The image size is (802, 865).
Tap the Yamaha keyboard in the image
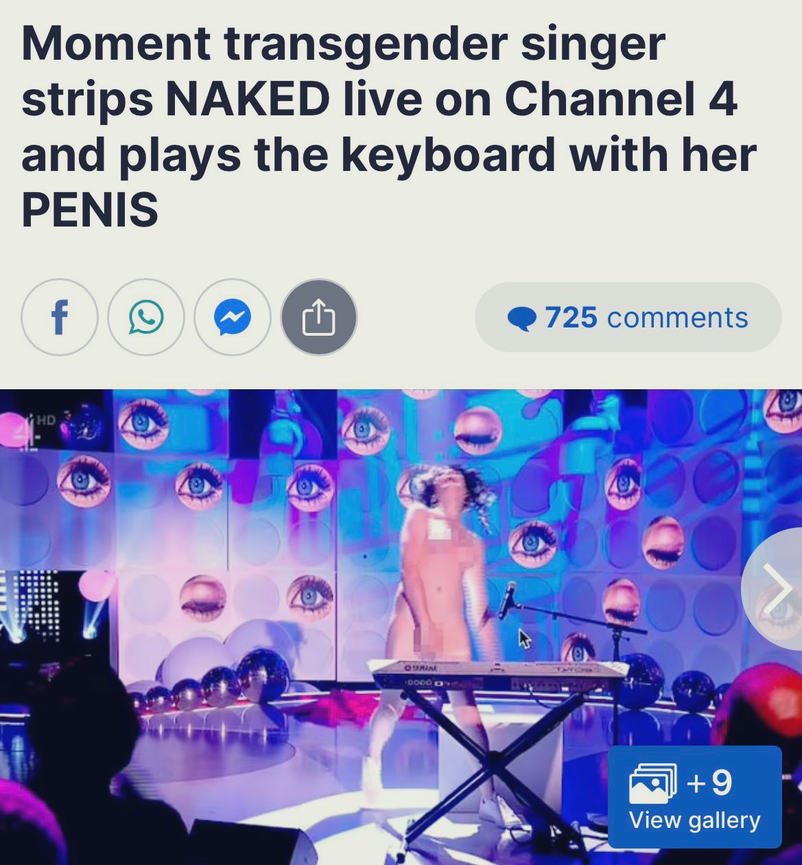click(499, 675)
